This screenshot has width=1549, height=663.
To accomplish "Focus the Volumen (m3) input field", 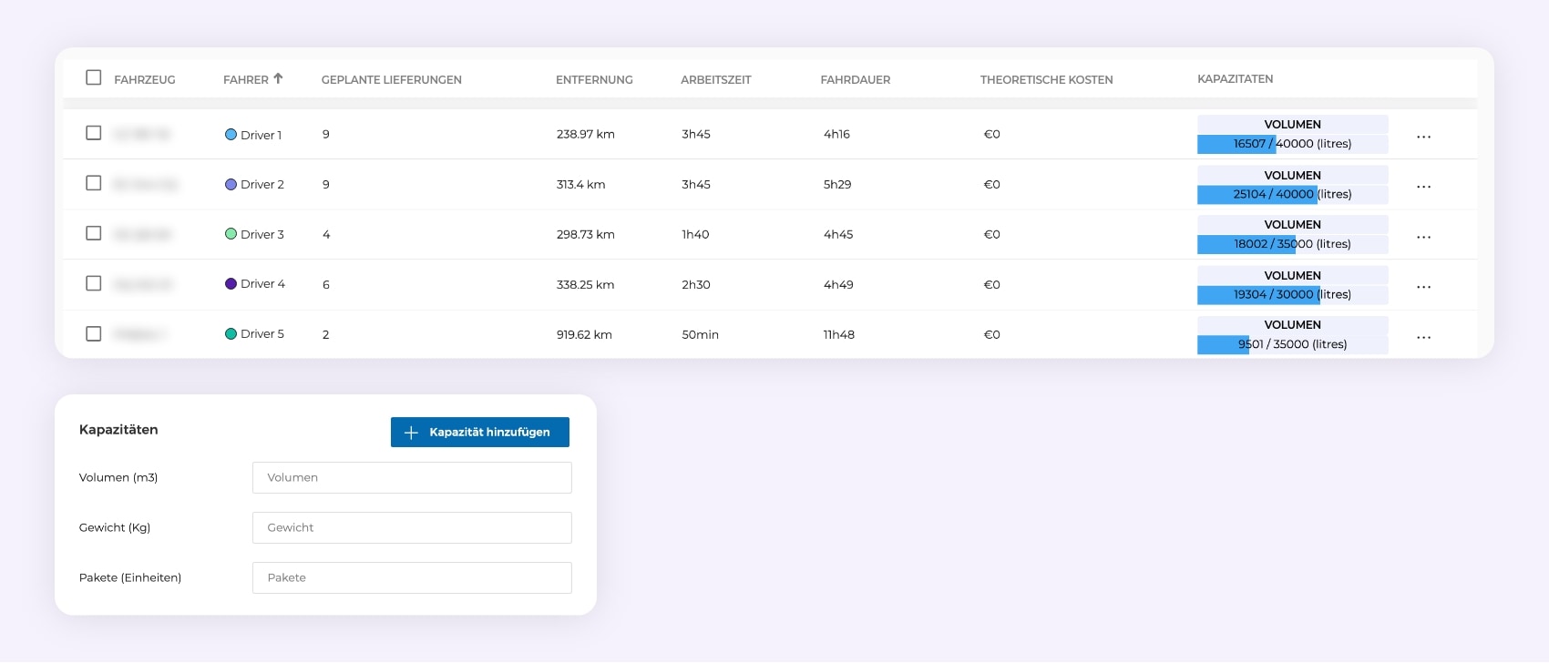I will pos(412,477).
